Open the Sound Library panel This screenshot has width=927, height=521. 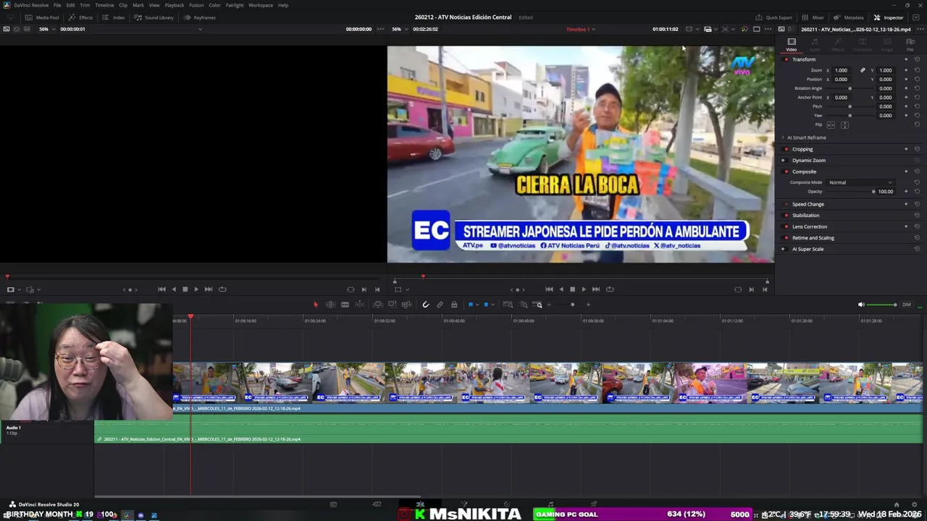[x=154, y=17]
